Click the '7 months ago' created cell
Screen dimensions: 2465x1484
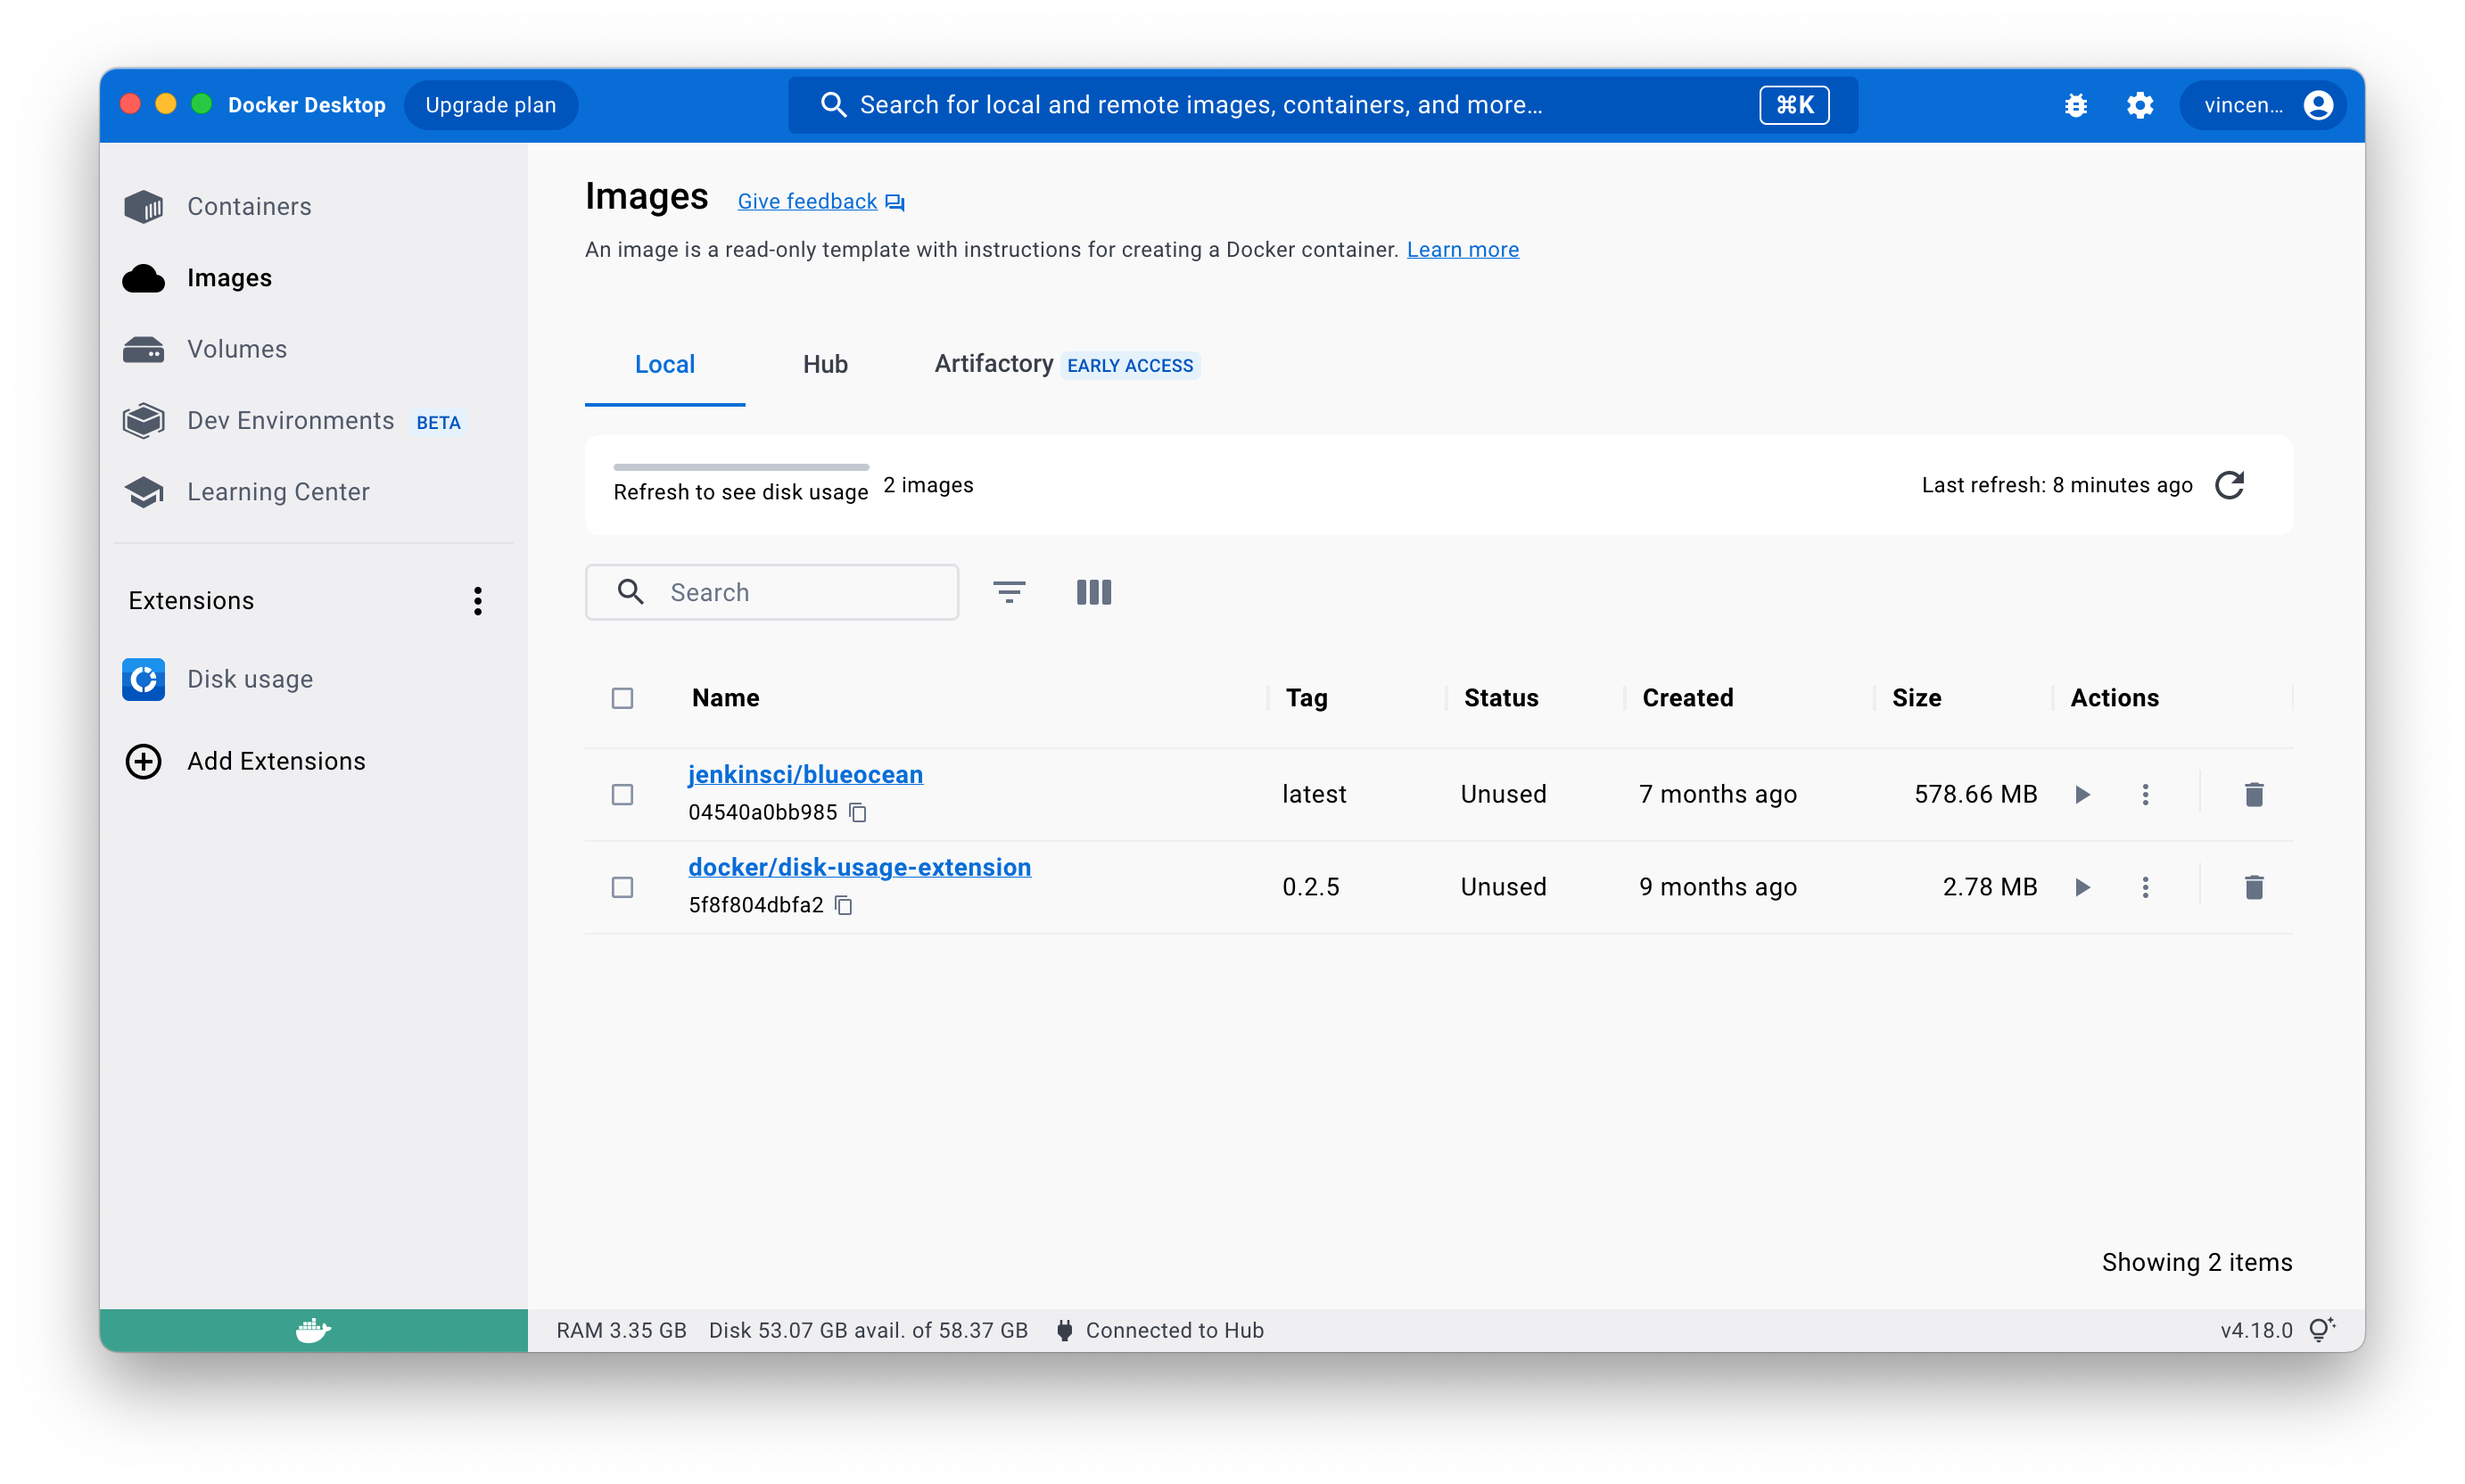(x=1717, y=794)
